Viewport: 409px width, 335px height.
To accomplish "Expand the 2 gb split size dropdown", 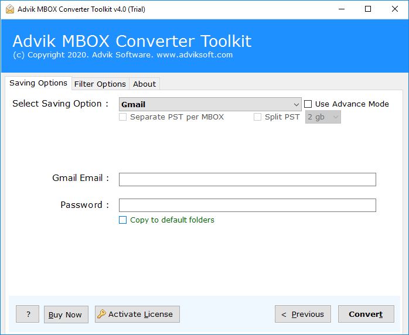I will point(323,117).
